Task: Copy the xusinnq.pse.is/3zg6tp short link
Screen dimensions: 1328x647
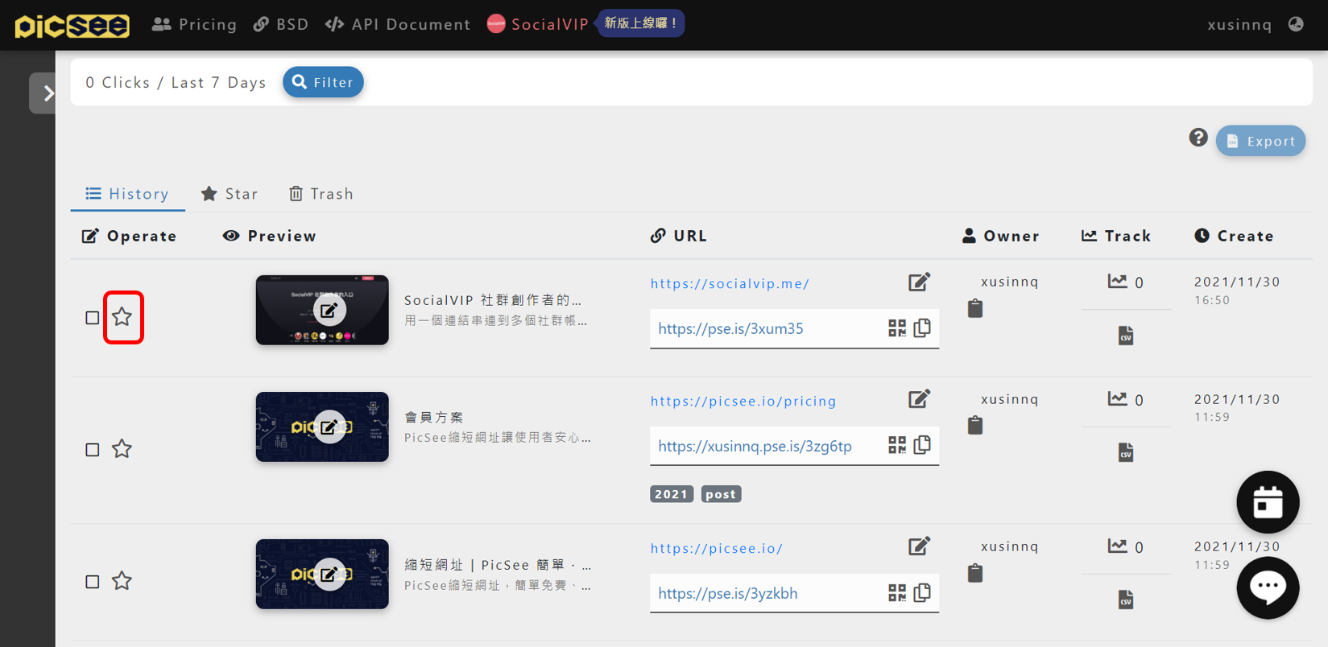Action: pos(923,445)
